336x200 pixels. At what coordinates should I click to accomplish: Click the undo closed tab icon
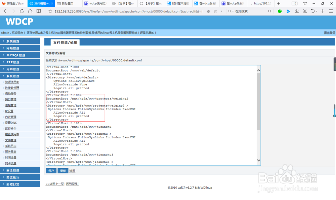313,11
